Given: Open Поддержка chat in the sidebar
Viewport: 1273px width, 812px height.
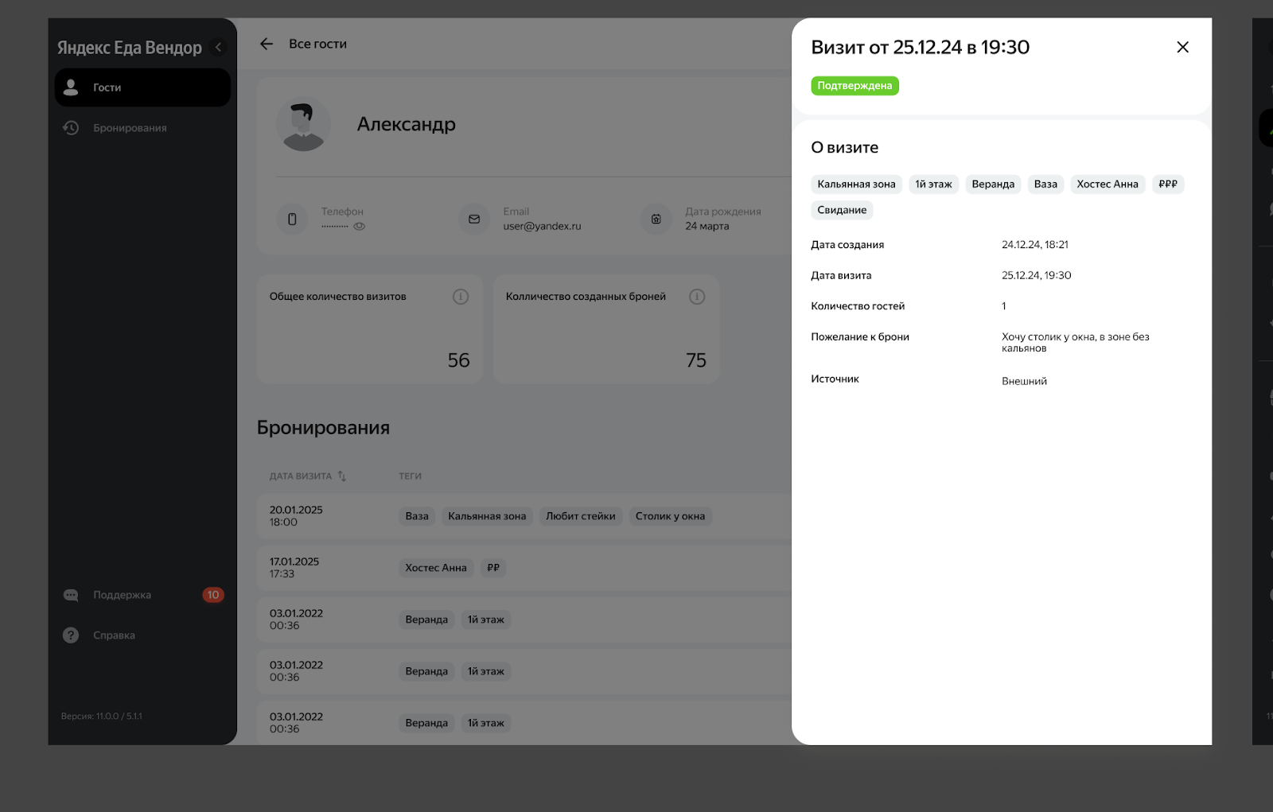Looking at the screenshot, I should click(122, 595).
